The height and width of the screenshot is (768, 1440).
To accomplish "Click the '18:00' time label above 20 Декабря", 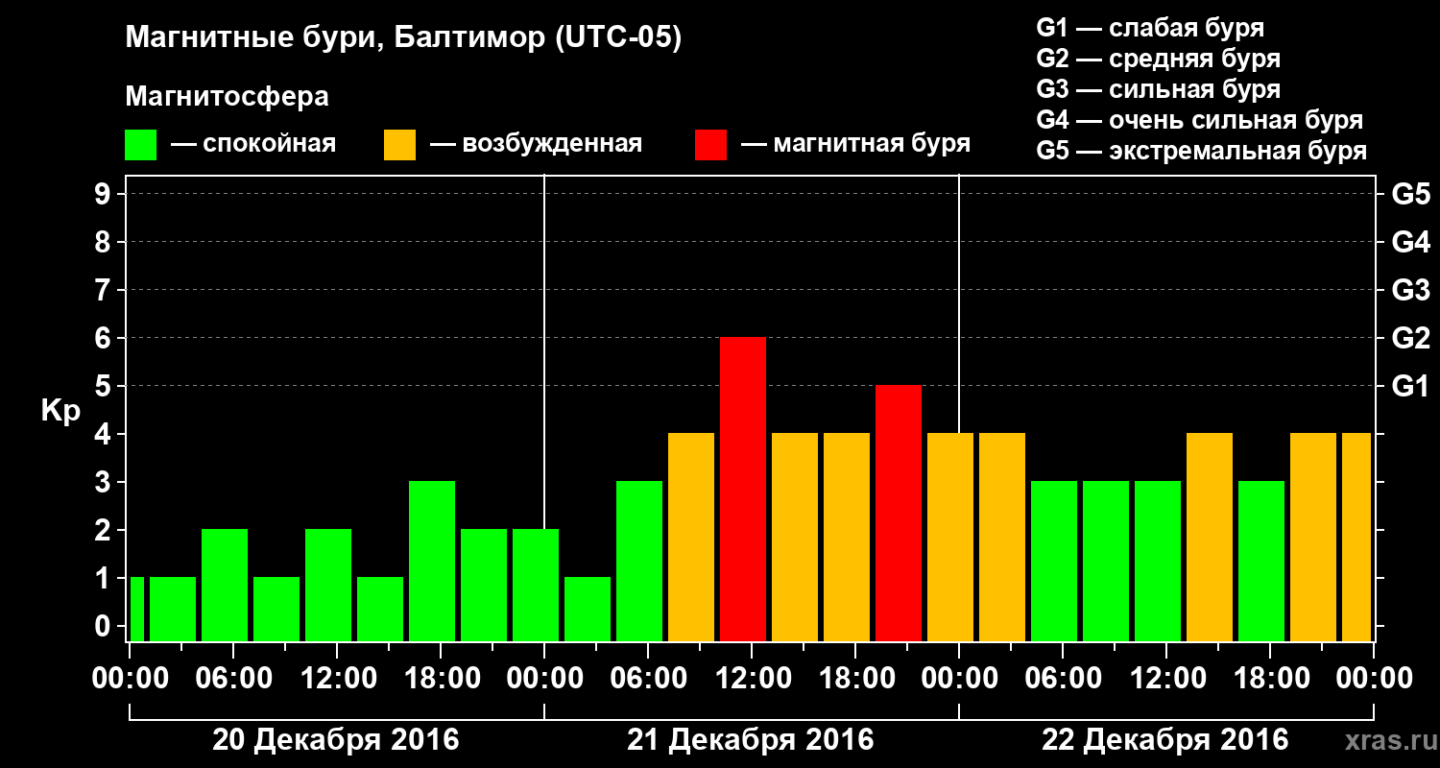I will click(441, 679).
